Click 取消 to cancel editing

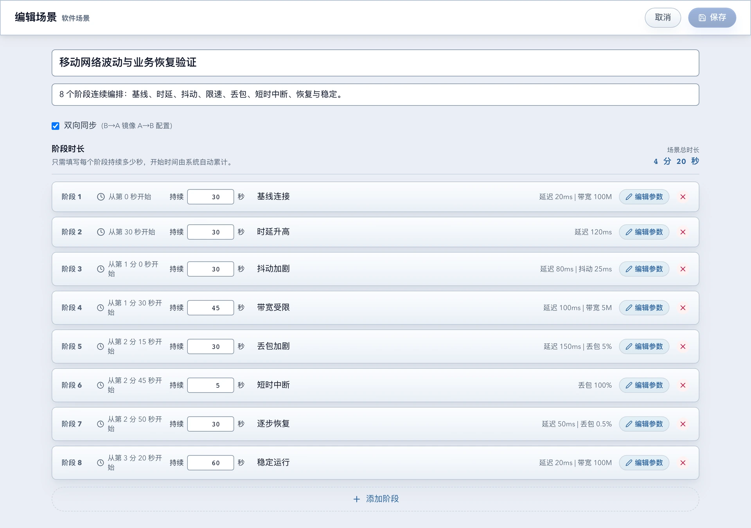pos(663,18)
